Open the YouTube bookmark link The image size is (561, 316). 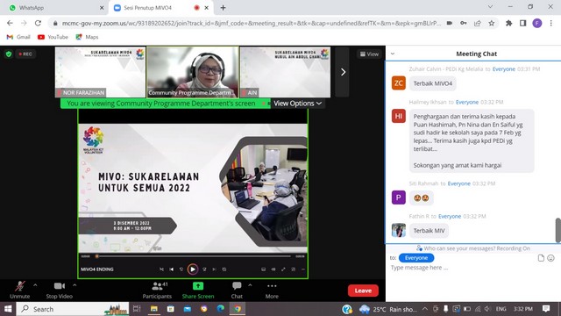click(53, 37)
